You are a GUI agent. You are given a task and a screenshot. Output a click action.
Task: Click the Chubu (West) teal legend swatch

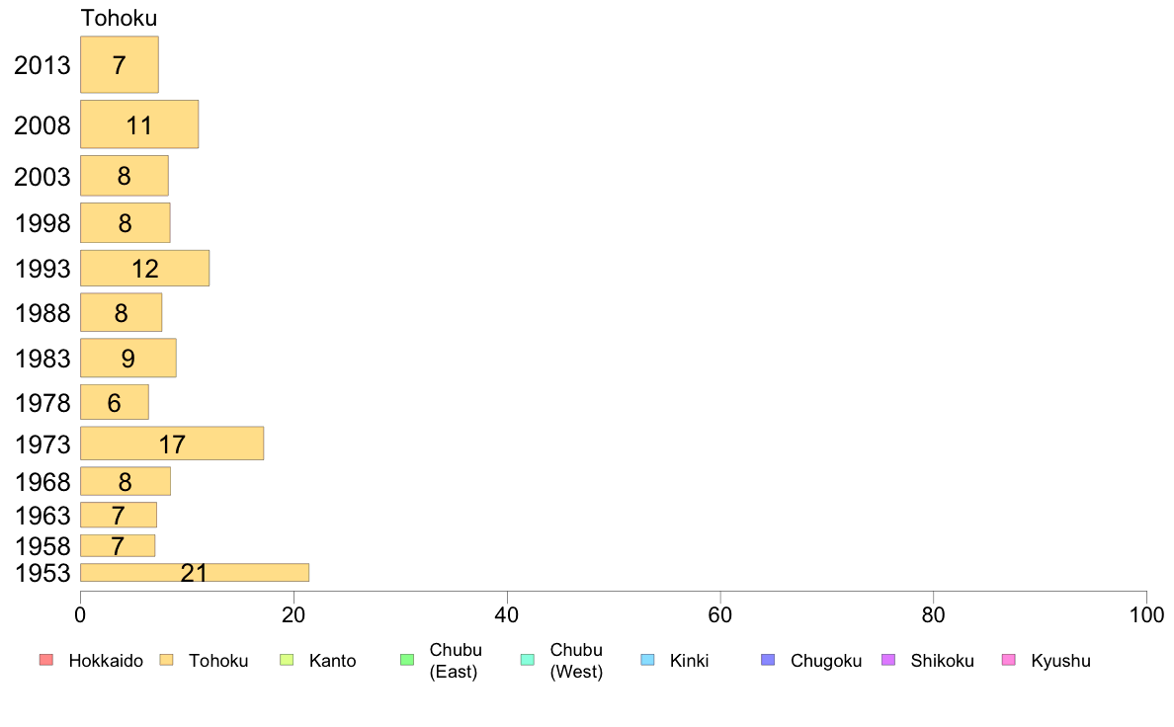527,660
